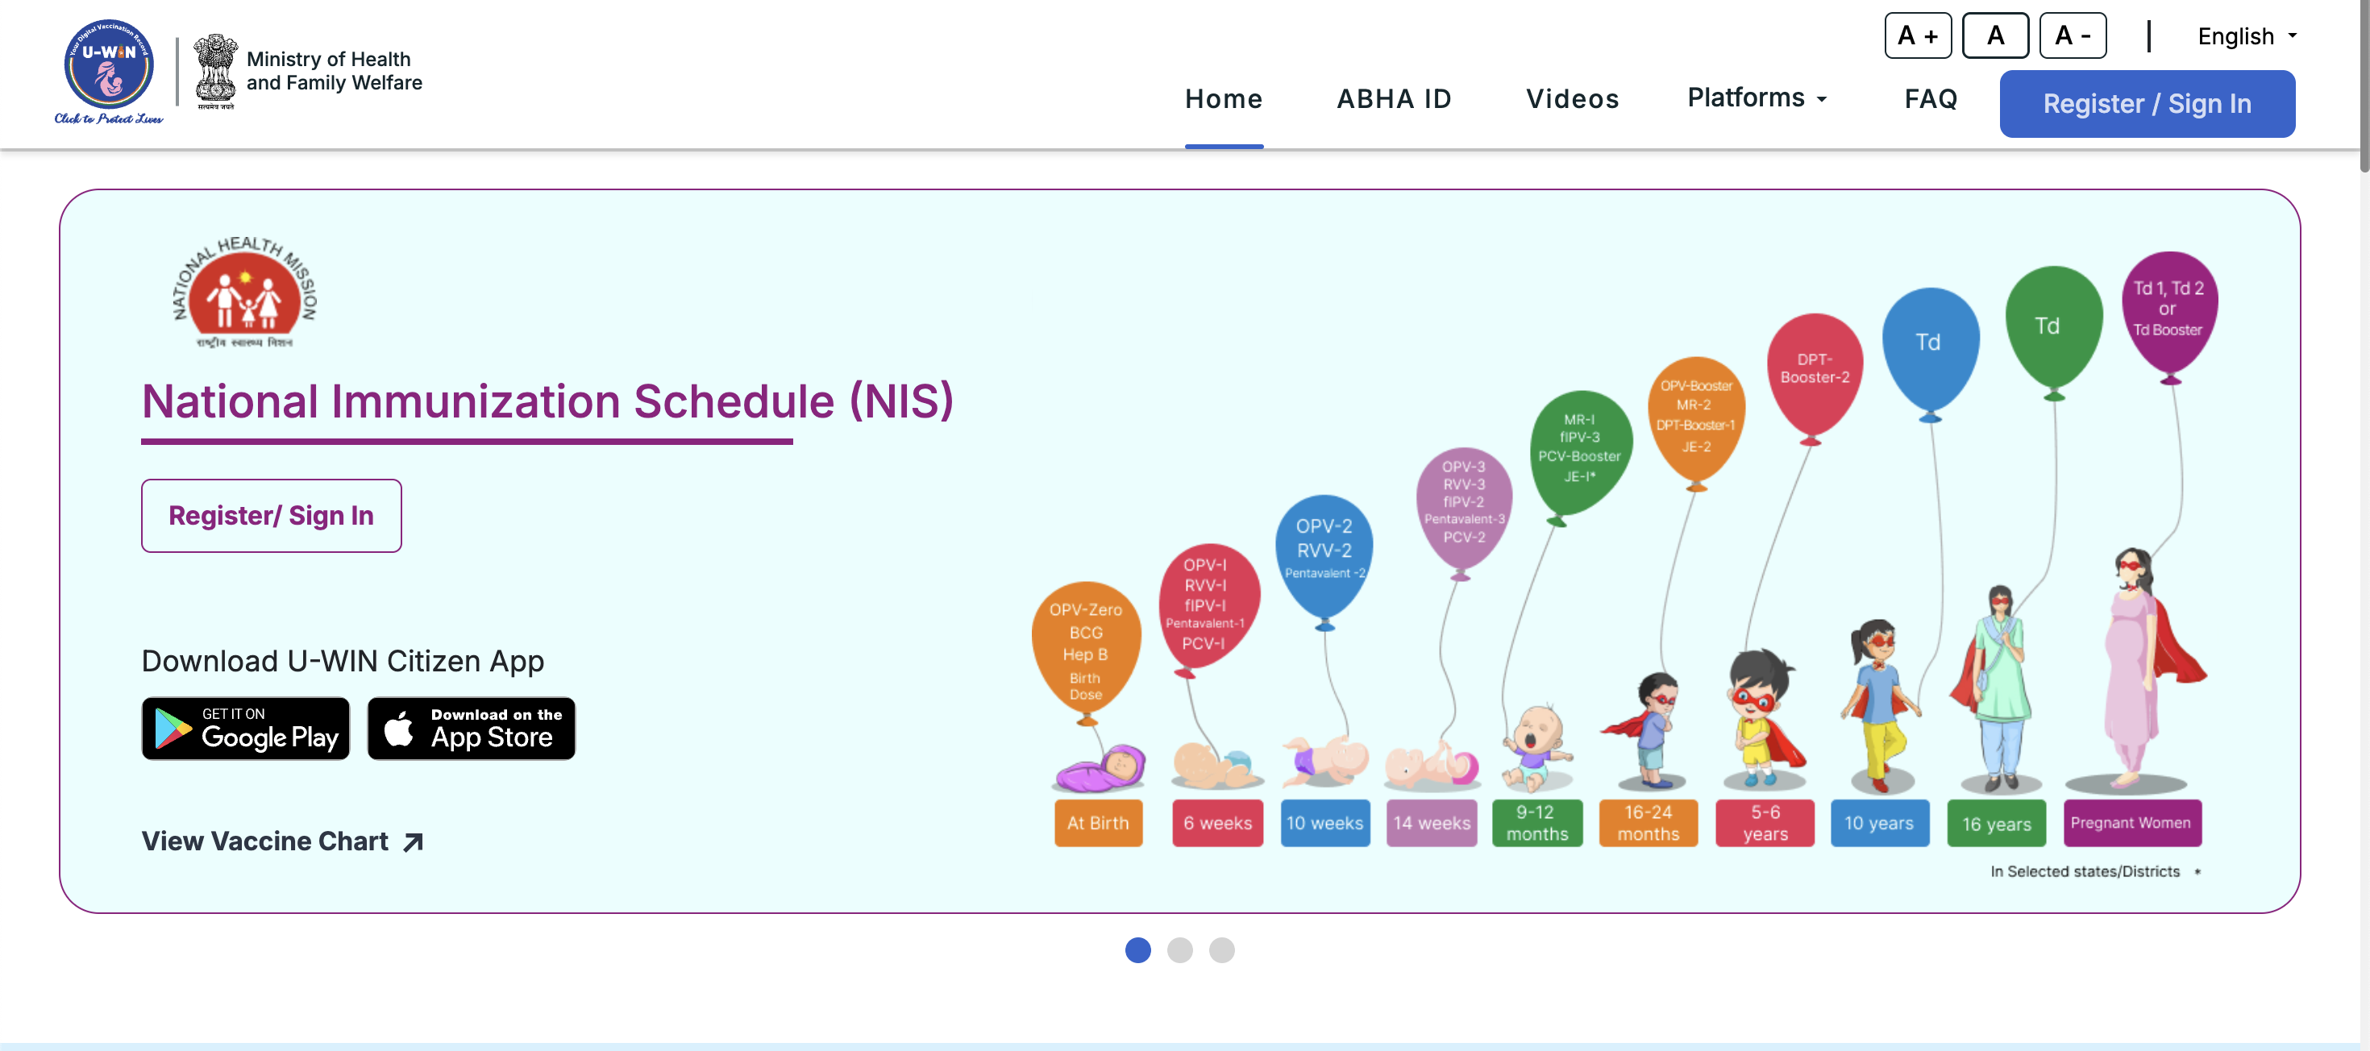This screenshot has height=1051, width=2370.
Task: Open the Videos menu item
Action: pyautogui.click(x=1571, y=98)
